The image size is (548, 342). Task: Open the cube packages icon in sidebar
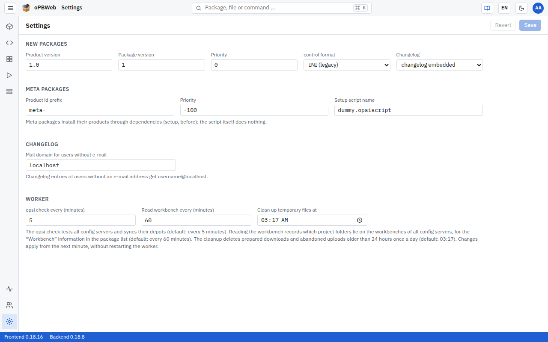tap(9, 27)
